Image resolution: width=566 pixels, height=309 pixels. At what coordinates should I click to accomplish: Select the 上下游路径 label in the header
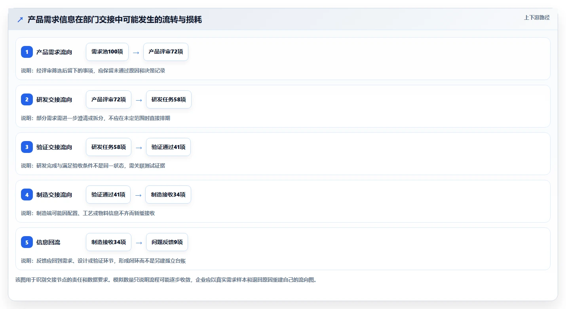537,17
